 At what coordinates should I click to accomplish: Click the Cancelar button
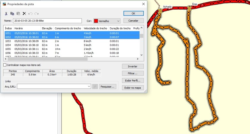pos(133,21)
